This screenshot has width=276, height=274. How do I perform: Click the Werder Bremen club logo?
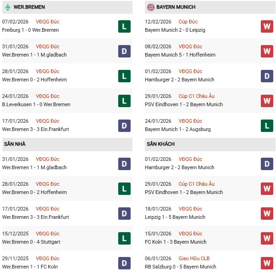[7, 7]
